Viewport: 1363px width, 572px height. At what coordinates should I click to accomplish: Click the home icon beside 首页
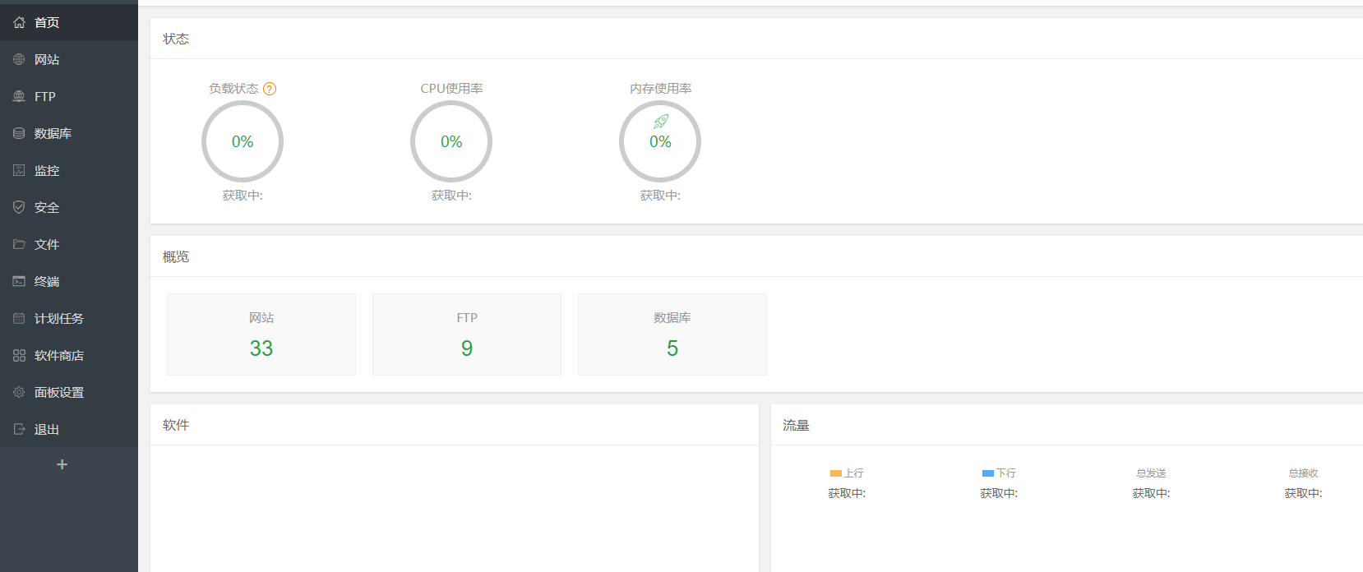[x=19, y=22]
